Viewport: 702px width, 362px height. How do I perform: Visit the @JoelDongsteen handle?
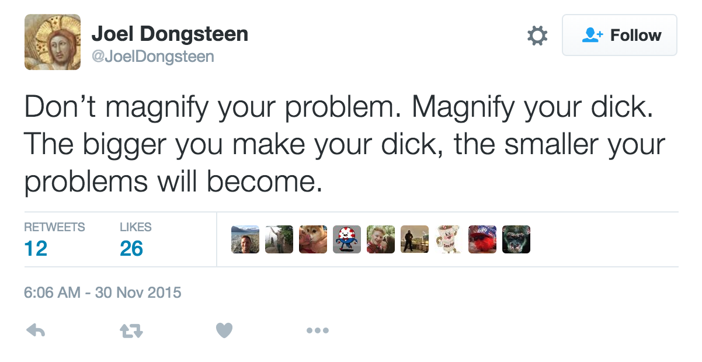(153, 57)
